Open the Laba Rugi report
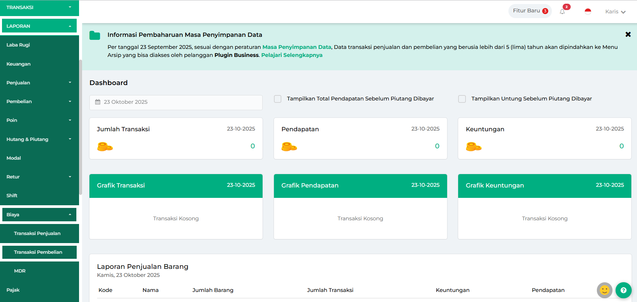 pyautogui.click(x=18, y=45)
